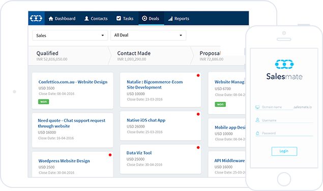Click the Dashboard home icon
The height and width of the screenshot is (191, 323).
tap(51, 18)
